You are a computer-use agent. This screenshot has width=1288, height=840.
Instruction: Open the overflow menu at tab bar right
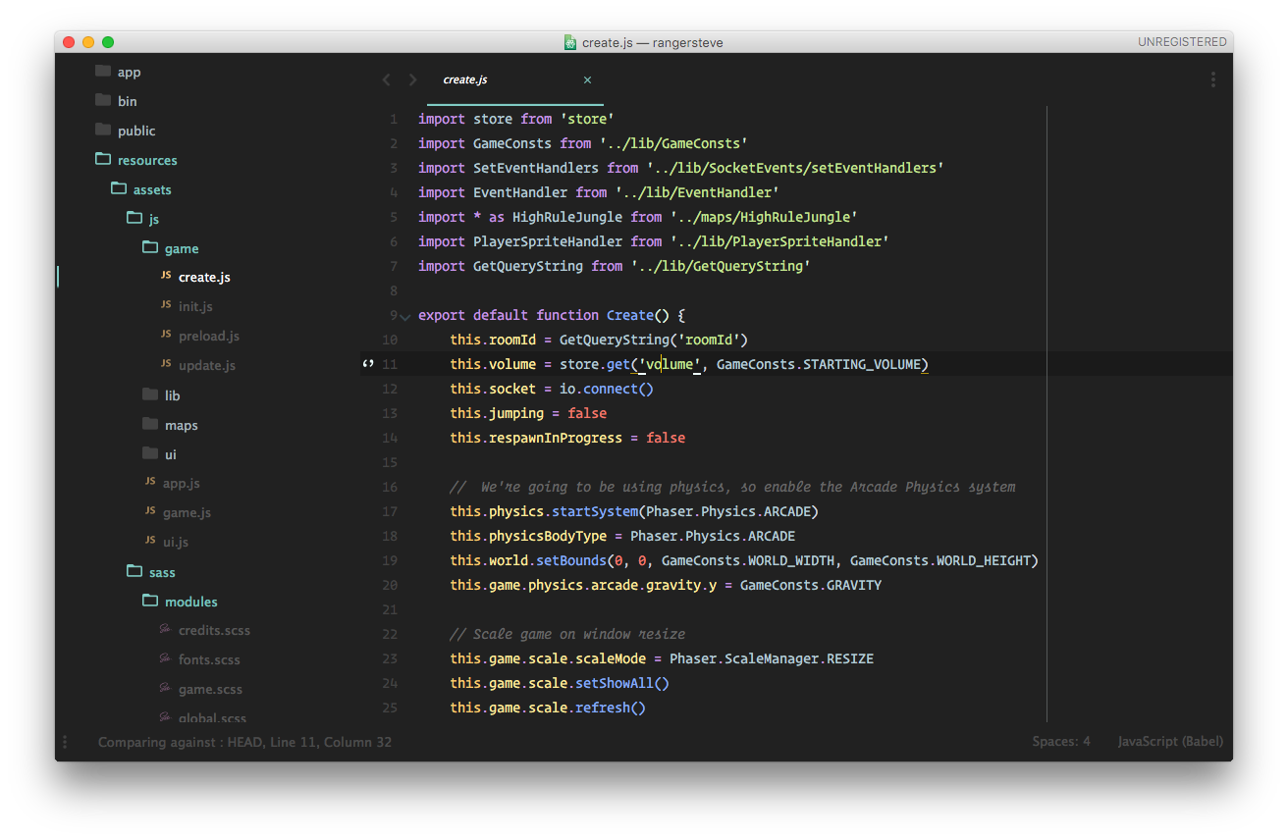(1212, 79)
